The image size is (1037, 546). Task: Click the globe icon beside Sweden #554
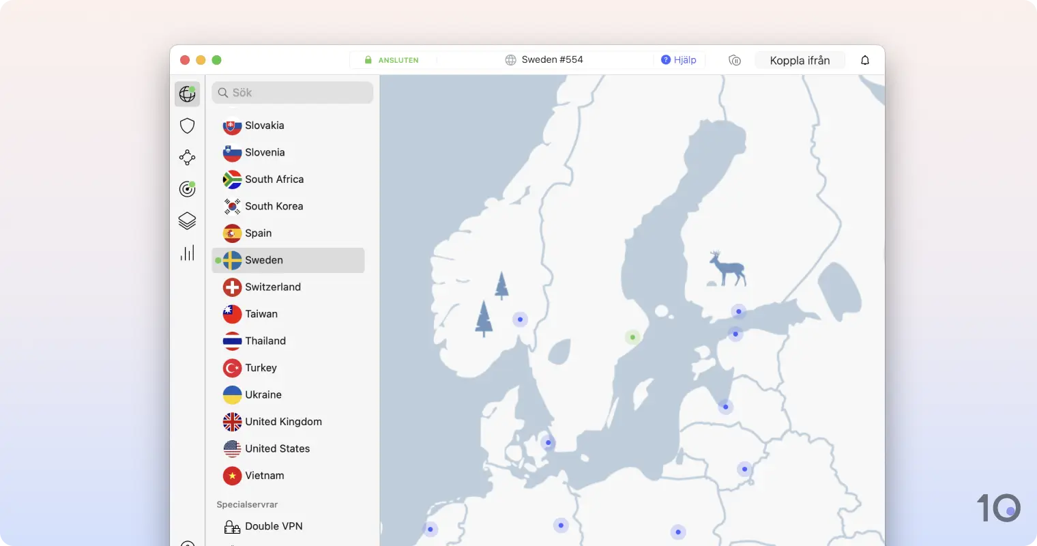click(510, 59)
